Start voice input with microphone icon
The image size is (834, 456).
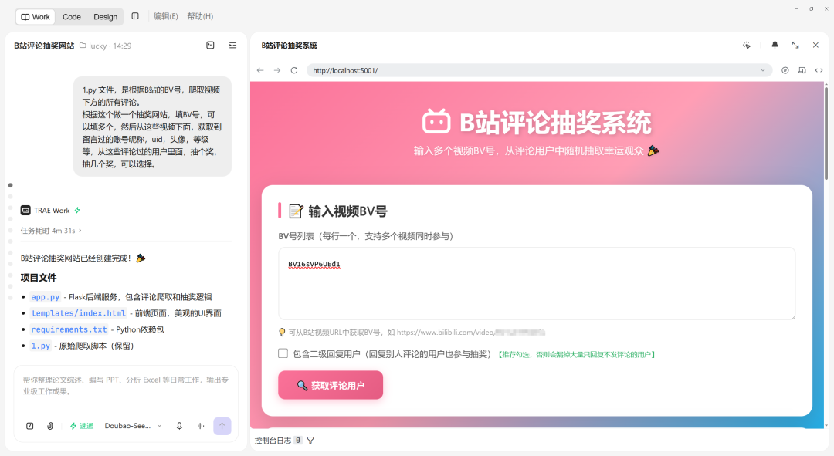click(179, 426)
